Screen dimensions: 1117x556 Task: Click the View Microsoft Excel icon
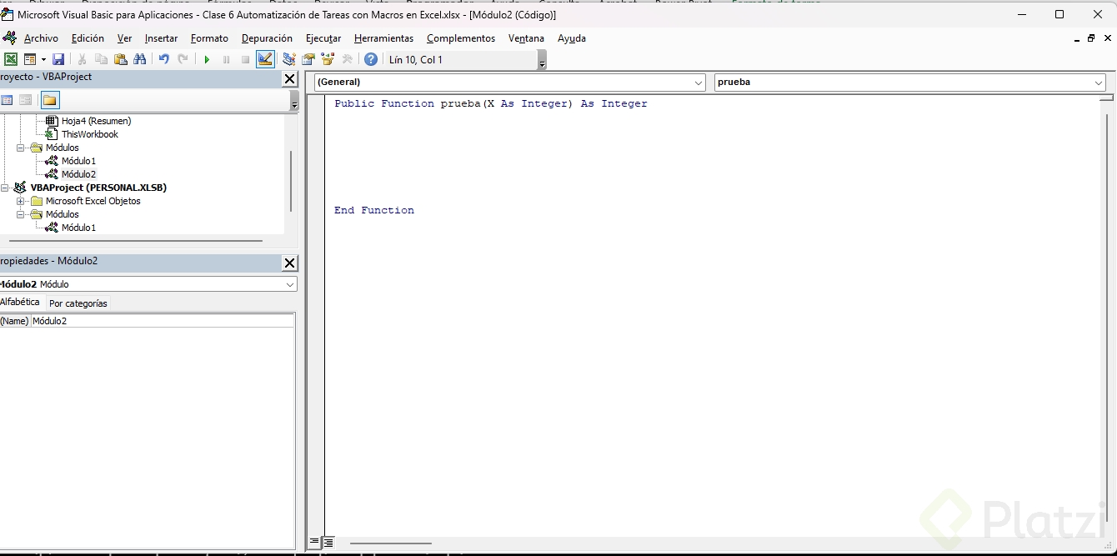click(11, 59)
